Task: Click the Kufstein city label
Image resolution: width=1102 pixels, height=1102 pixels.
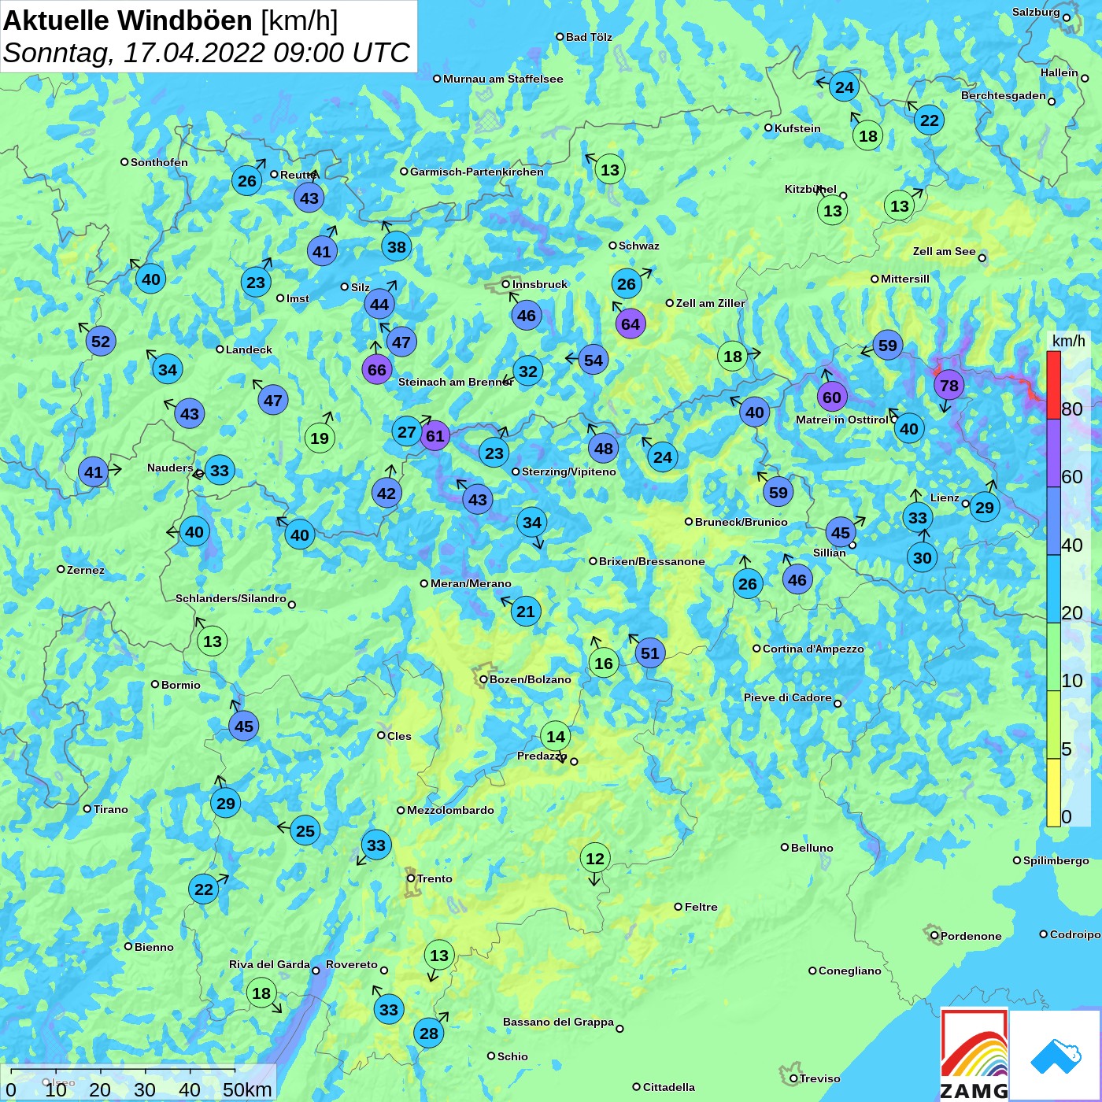Action: (797, 128)
